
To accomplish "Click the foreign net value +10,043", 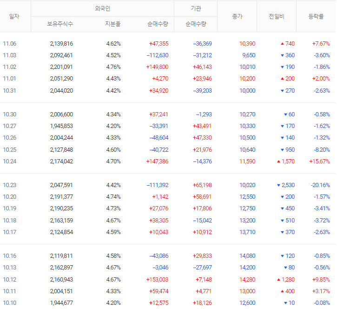I will coord(159,232).
